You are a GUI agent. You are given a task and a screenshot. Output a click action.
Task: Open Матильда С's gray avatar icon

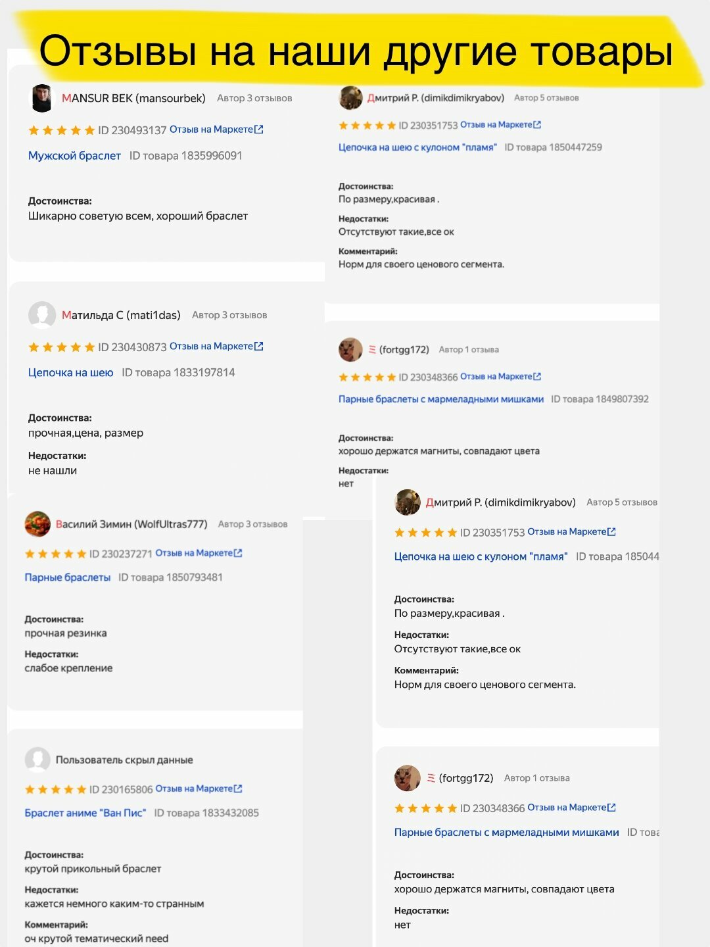pos(42,315)
